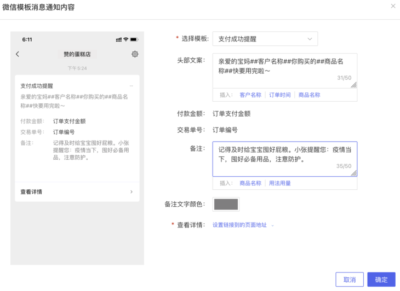Grab the resize handle of 备注 textarea
The height and width of the screenshot is (291, 400).
(353, 173)
